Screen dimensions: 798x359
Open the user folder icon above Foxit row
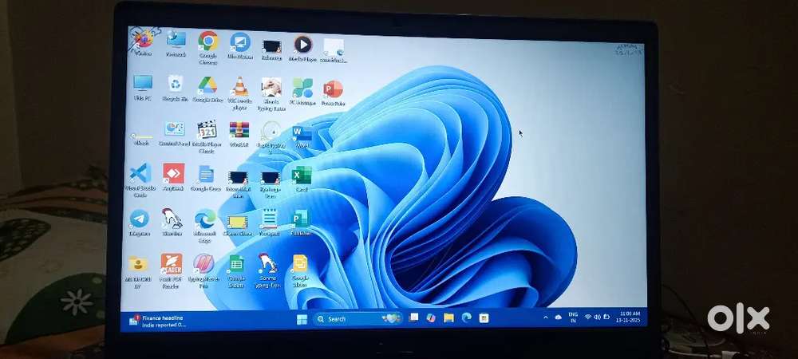tap(137, 271)
